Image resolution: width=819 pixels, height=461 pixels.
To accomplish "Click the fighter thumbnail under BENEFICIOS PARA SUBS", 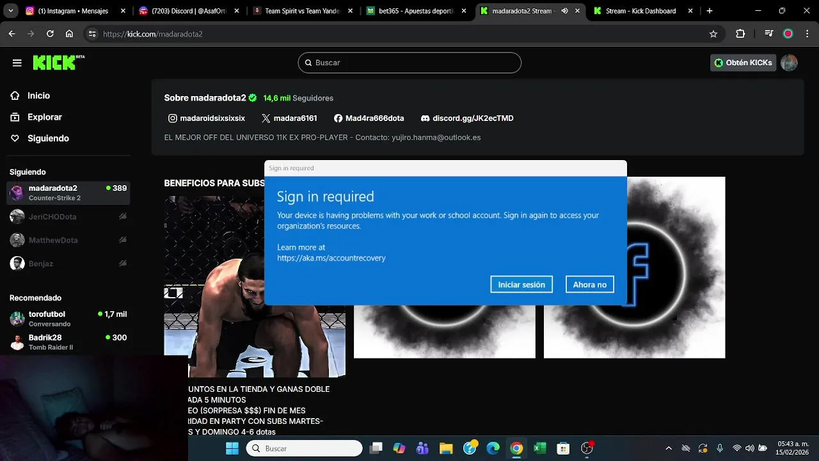I will (x=255, y=286).
